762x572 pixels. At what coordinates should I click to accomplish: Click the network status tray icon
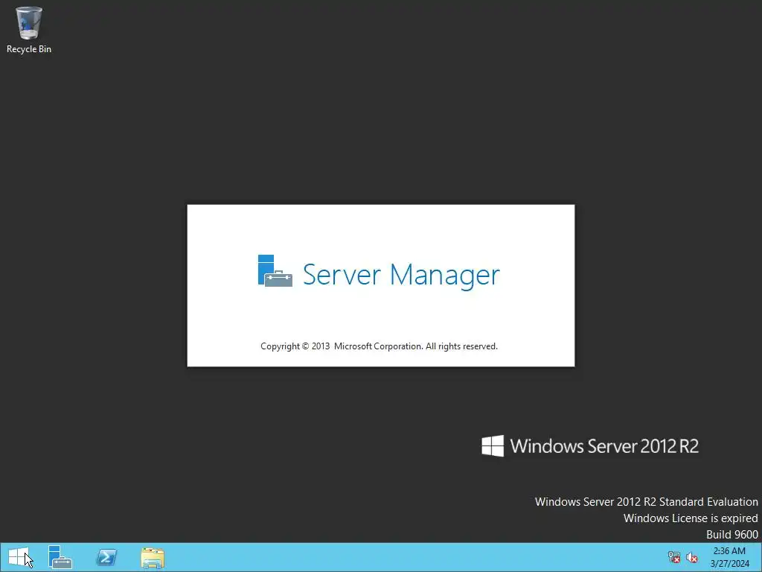[x=674, y=557]
